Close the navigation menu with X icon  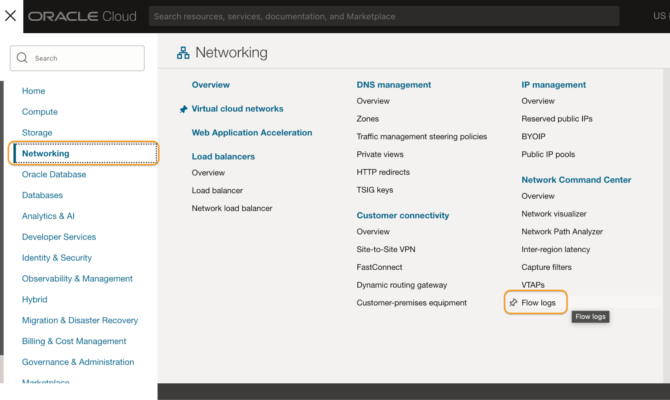tap(10, 16)
